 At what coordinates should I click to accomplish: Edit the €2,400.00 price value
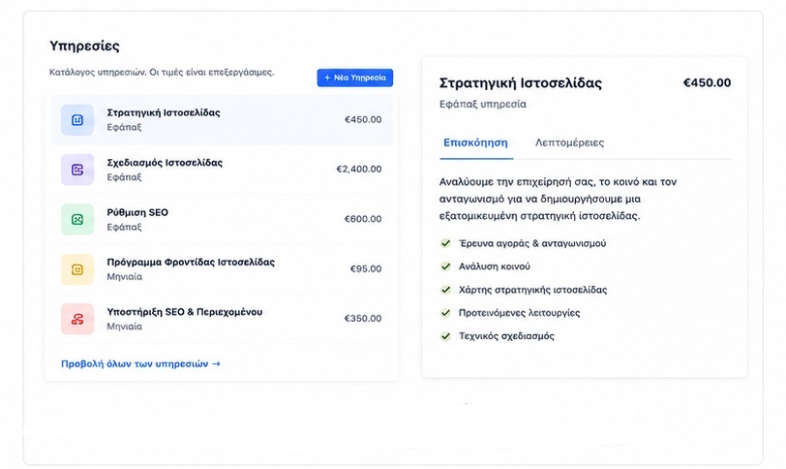click(x=359, y=169)
